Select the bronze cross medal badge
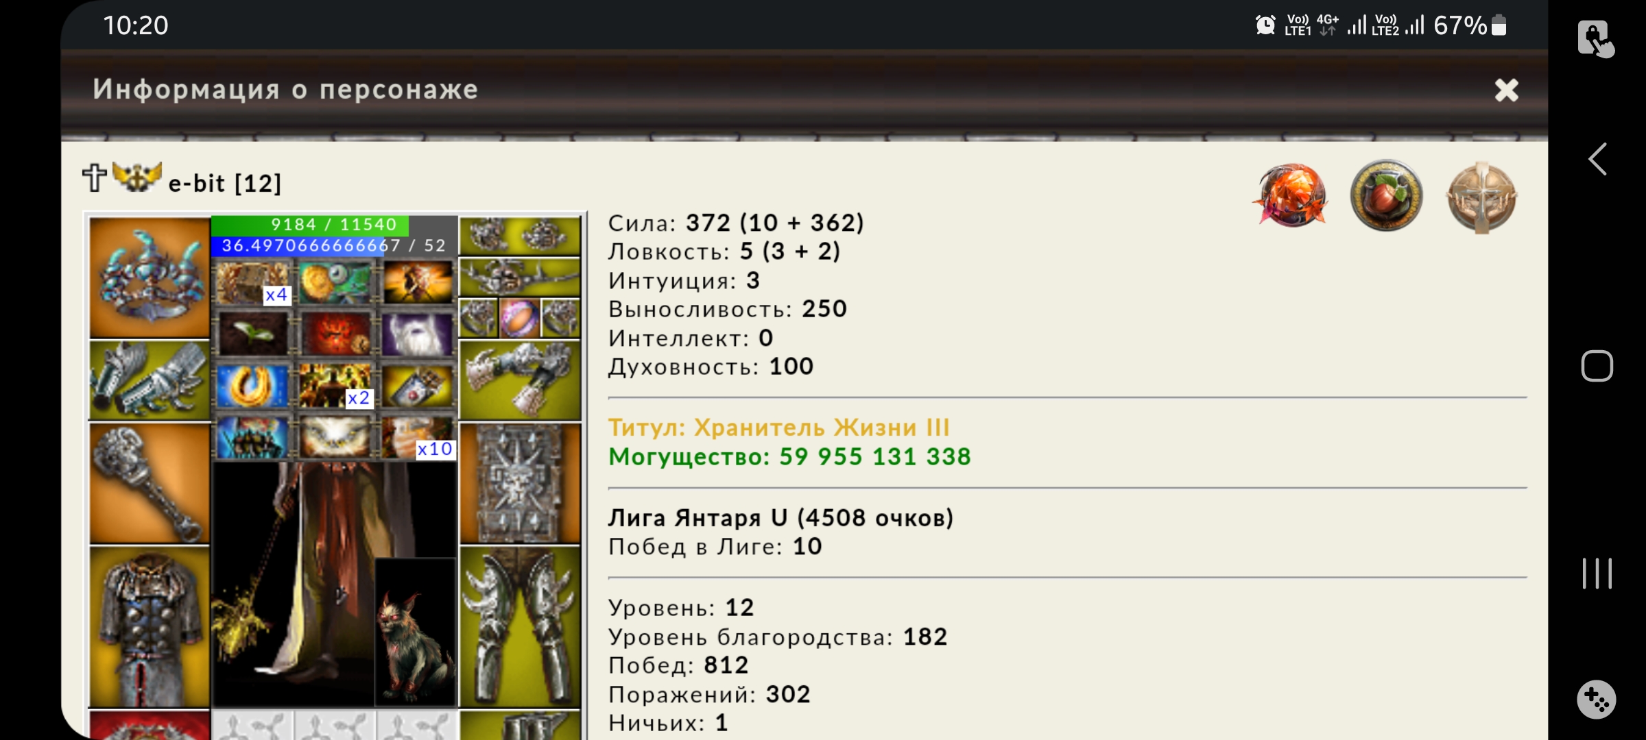 tap(1481, 197)
